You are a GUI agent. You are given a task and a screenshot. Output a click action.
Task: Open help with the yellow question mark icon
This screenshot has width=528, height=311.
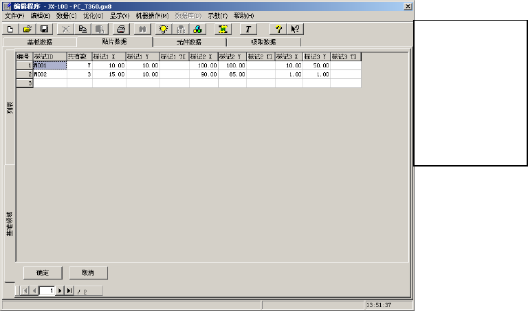point(278,30)
